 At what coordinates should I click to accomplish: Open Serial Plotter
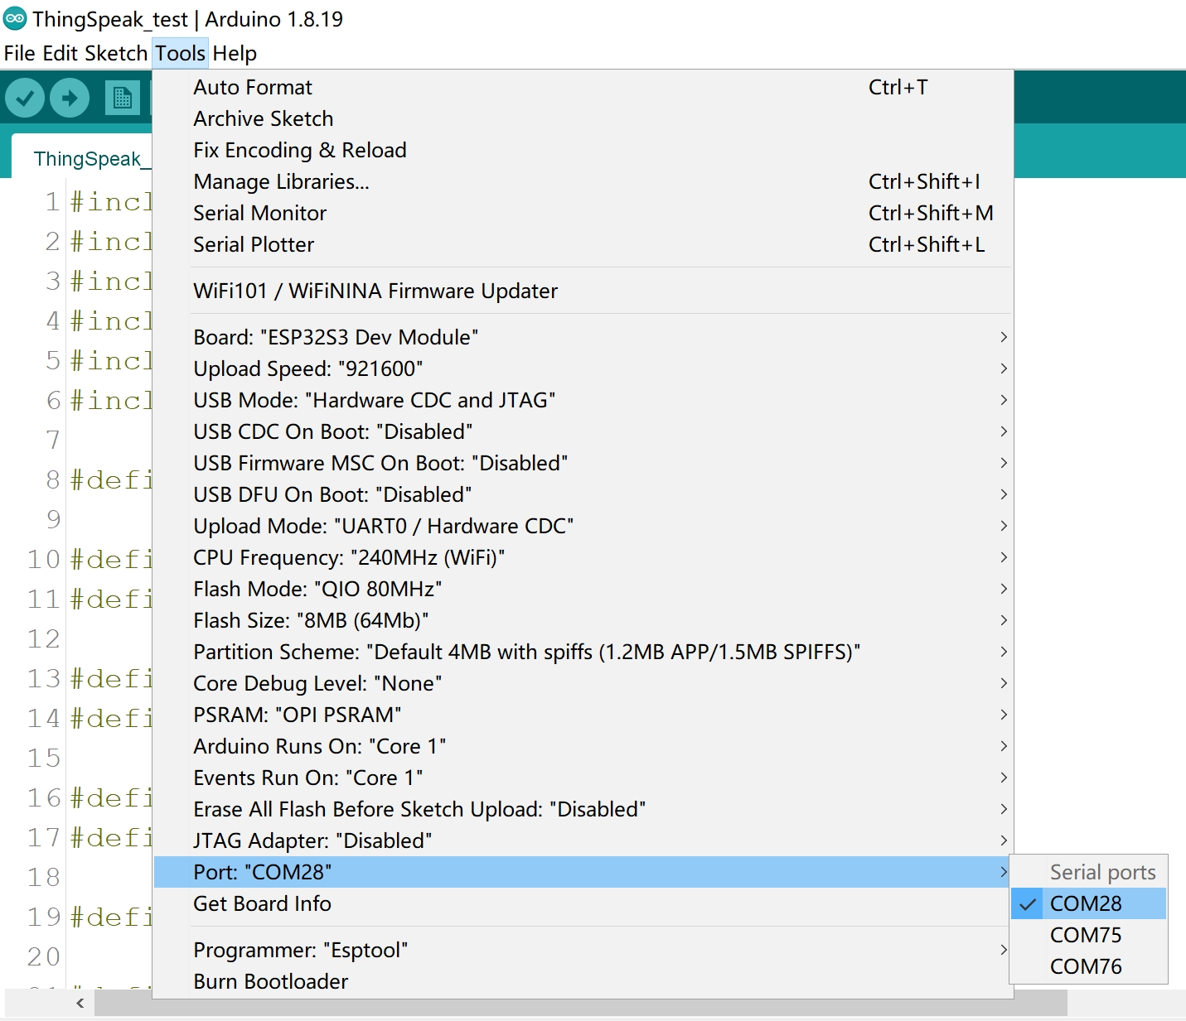pyautogui.click(x=583, y=244)
